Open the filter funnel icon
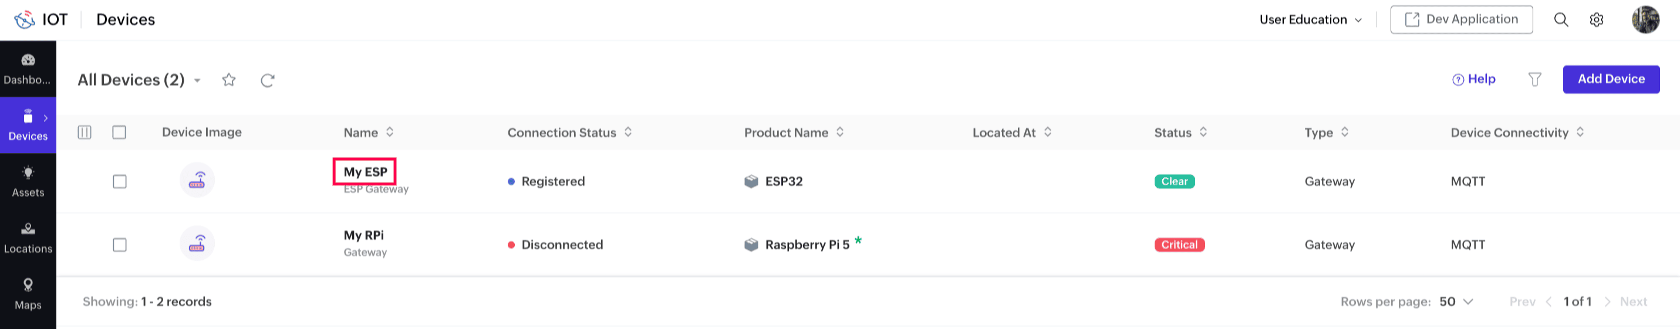 point(1534,80)
